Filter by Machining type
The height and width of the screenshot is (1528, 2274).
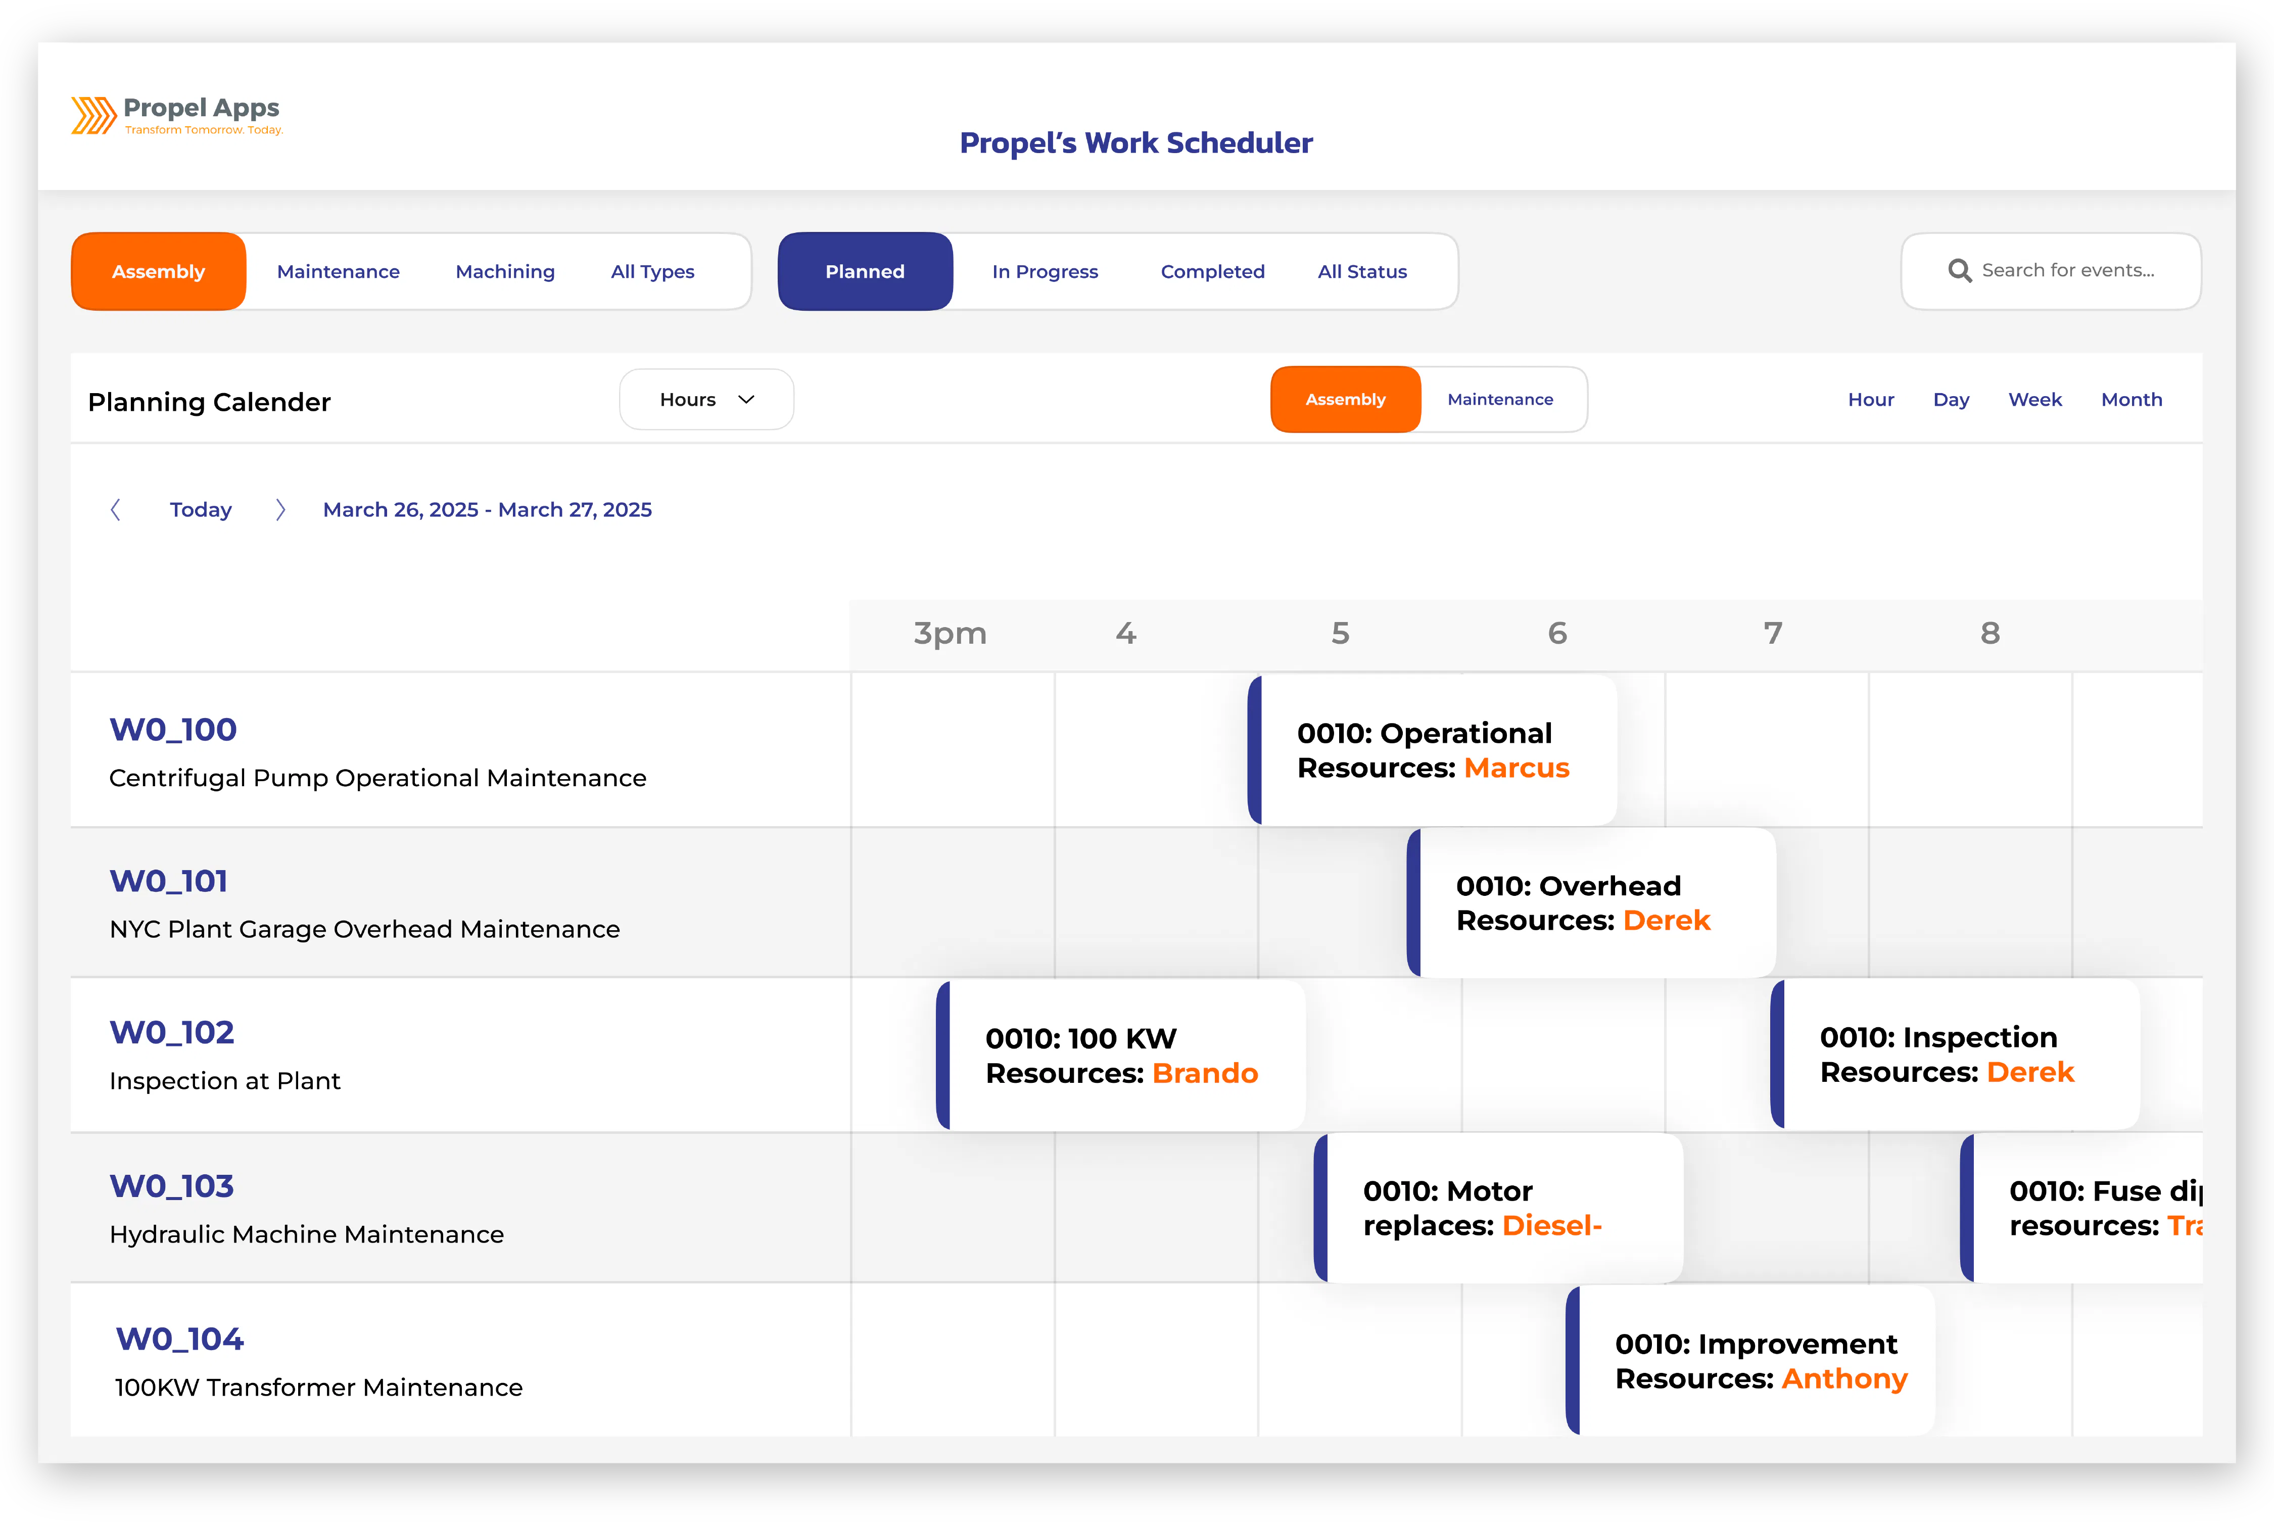[505, 272]
